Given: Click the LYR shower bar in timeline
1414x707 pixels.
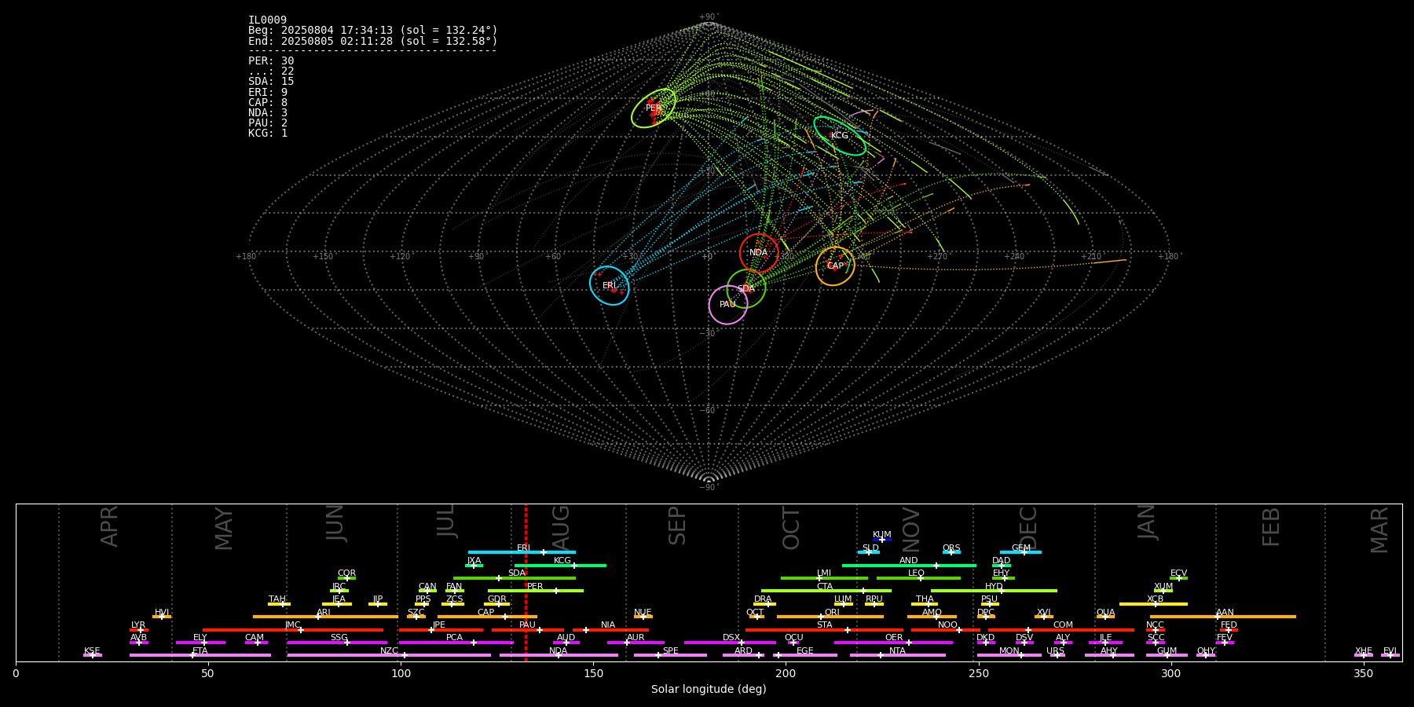Looking at the screenshot, I should click(x=139, y=630).
